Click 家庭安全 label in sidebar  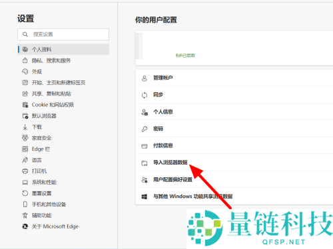[x=41, y=138]
